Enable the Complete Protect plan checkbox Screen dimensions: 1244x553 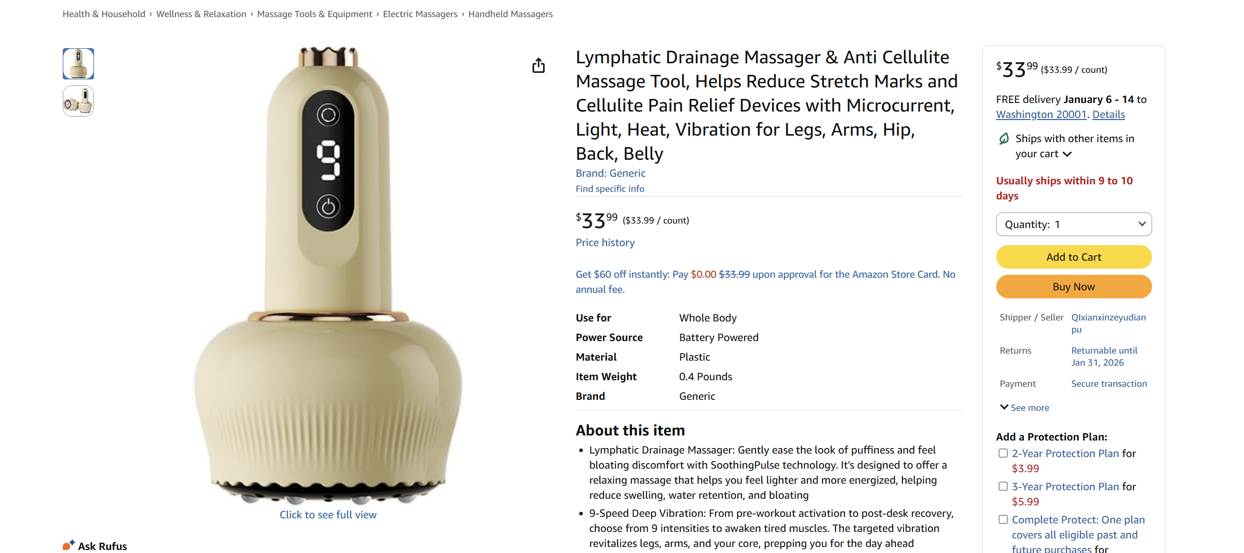(1003, 519)
